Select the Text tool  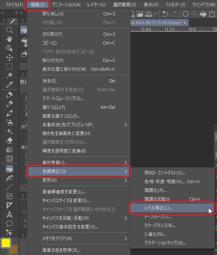click(x=9, y=215)
